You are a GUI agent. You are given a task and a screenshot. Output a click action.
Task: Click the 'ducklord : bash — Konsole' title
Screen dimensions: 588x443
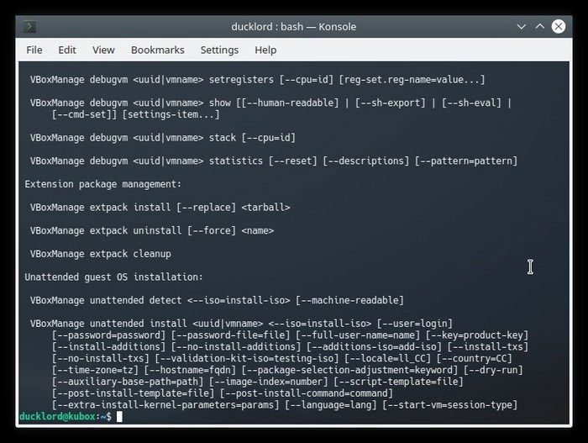pos(294,27)
